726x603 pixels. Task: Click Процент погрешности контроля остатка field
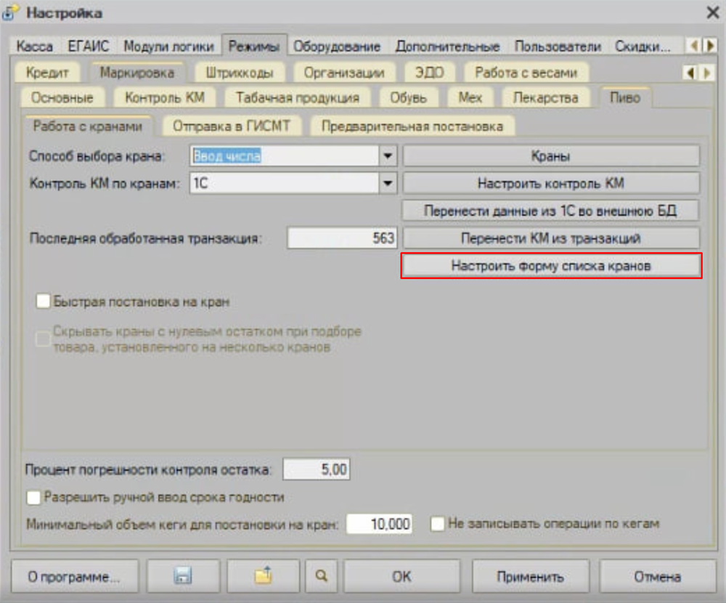317,470
